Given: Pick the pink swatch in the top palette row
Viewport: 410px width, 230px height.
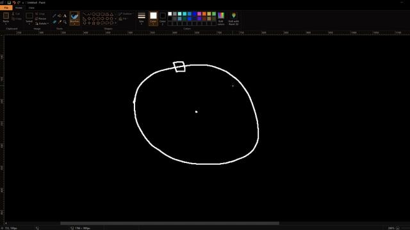Looking at the screenshot, I should tap(199, 14).
